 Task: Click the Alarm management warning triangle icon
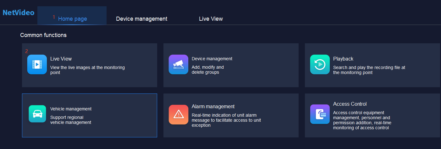pos(179,114)
